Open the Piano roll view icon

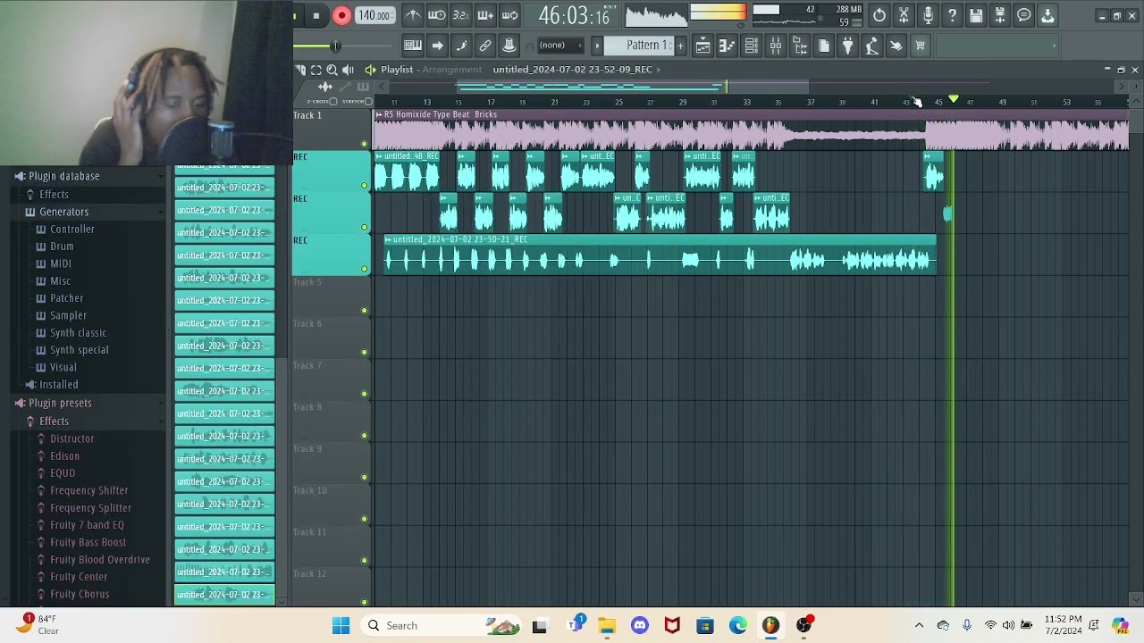[728, 46]
